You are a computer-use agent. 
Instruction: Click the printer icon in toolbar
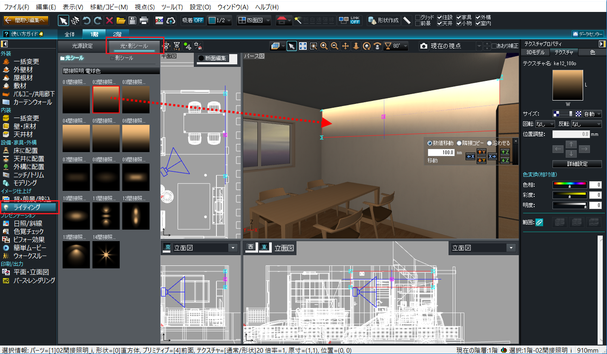(144, 20)
